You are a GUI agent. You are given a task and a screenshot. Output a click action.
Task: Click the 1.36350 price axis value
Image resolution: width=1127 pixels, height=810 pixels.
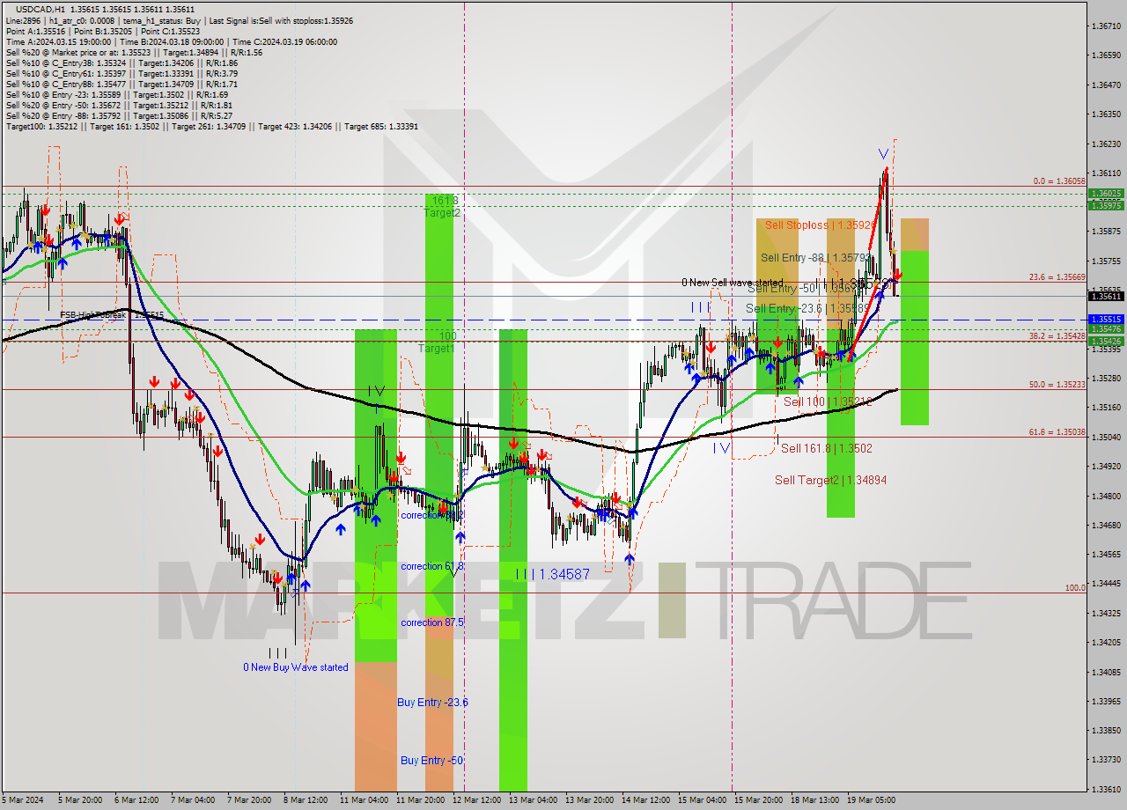point(1108,114)
